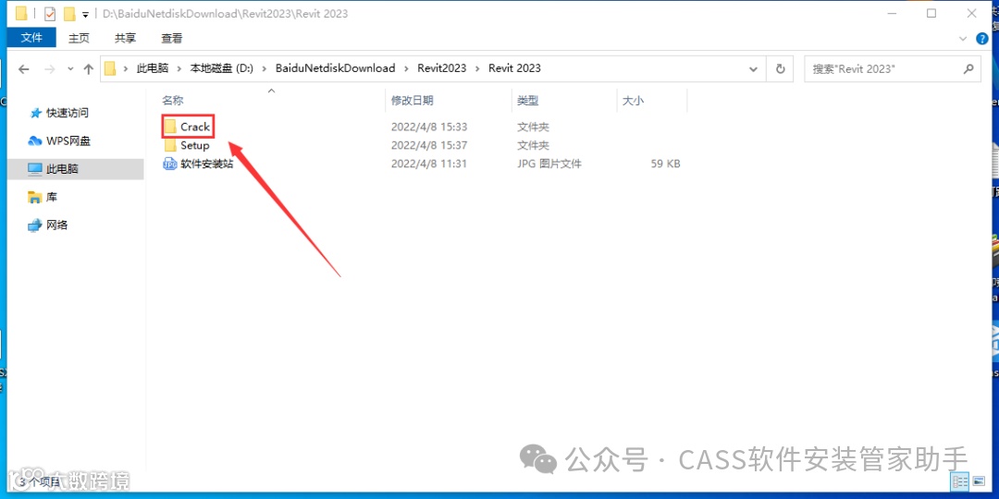The width and height of the screenshot is (999, 499).
Task: Open the 查看 ribbon tab
Action: pyautogui.click(x=171, y=38)
